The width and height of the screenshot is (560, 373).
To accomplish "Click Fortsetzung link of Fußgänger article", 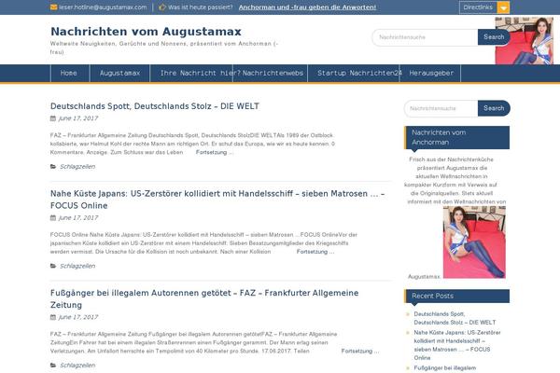I will pos(360,352).
